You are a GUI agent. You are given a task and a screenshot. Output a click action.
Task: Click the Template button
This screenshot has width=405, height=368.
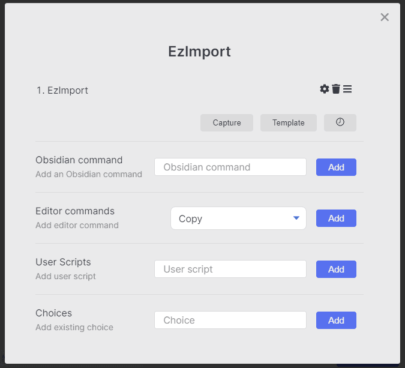pos(288,122)
